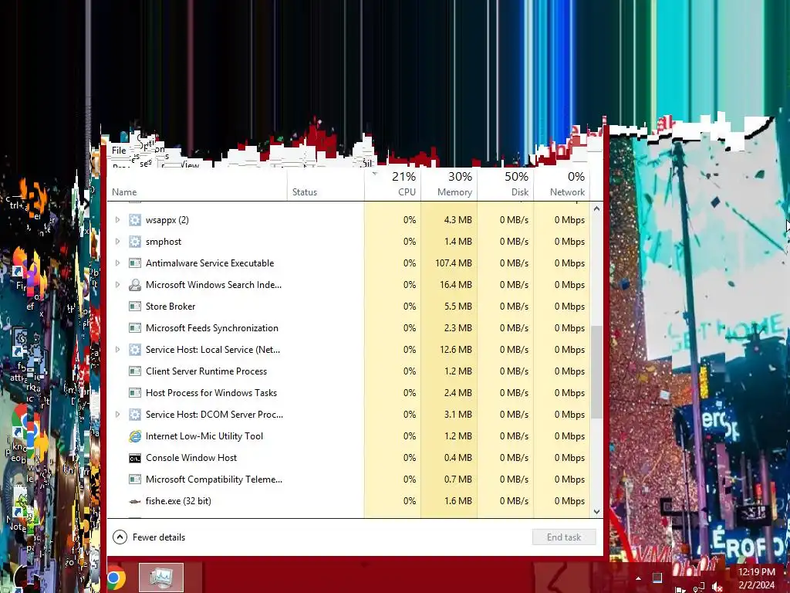Expand Antimalware Service Executable
Screen dimensions: 790x593
(117, 263)
